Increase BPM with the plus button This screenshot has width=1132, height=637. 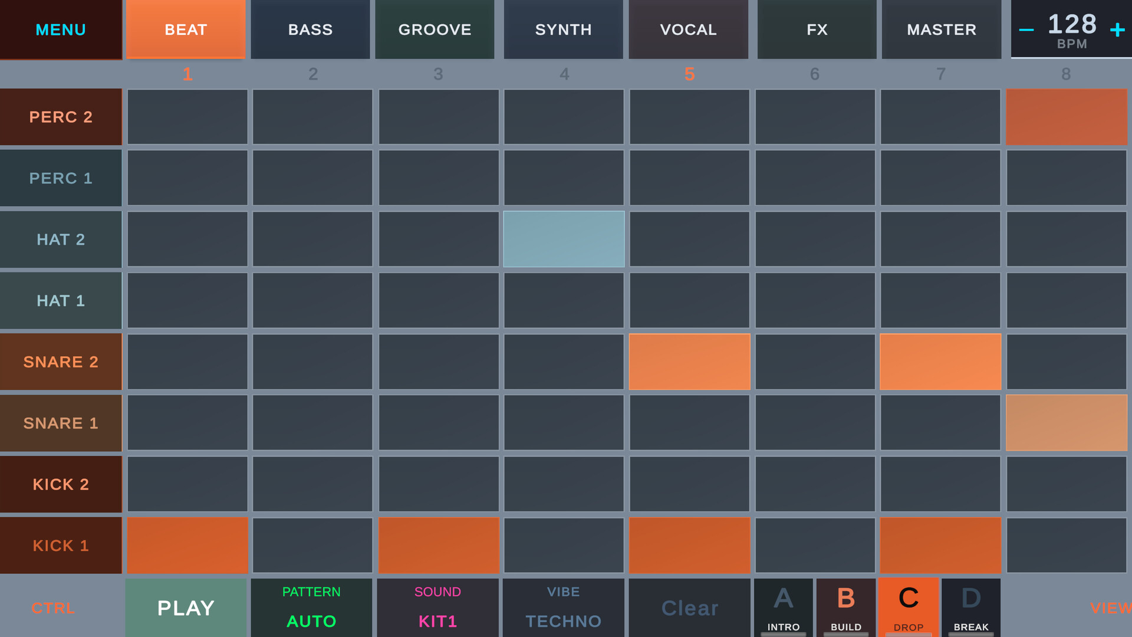[x=1117, y=30]
